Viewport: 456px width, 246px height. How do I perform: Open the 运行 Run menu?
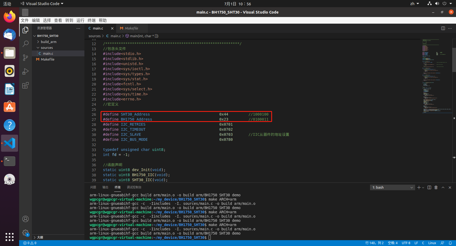[x=80, y=20]
